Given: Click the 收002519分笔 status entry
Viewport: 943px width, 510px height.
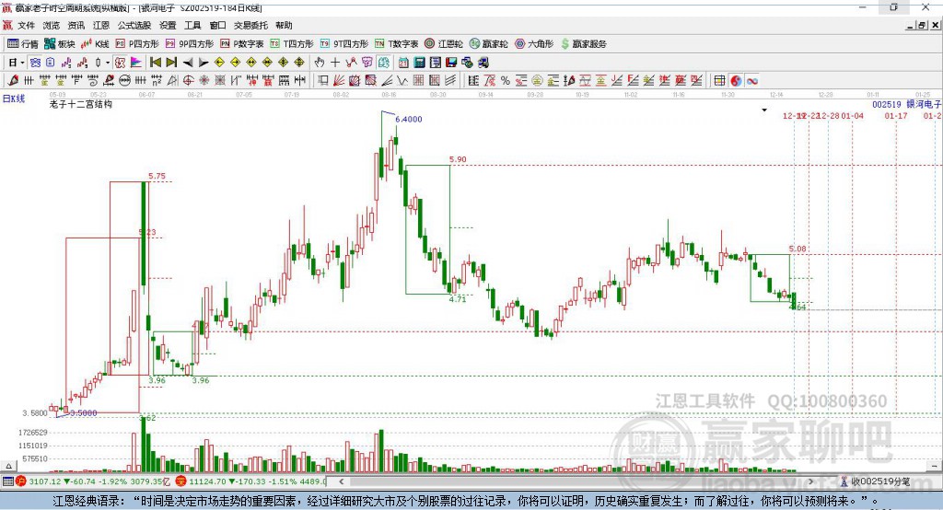Looking at the screenshot, I should point(875,481).
